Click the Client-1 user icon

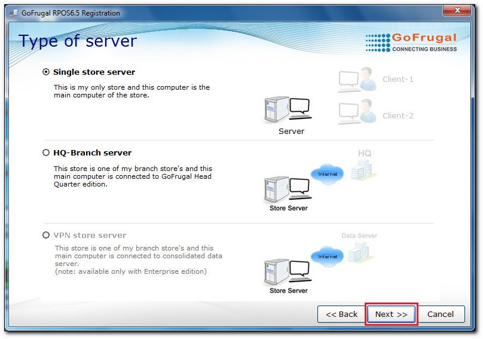pos(357,80)
